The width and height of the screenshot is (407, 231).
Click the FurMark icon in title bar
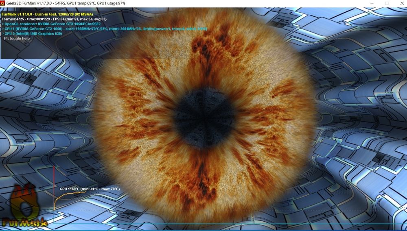pyautogui.click(x=2, y=3)
